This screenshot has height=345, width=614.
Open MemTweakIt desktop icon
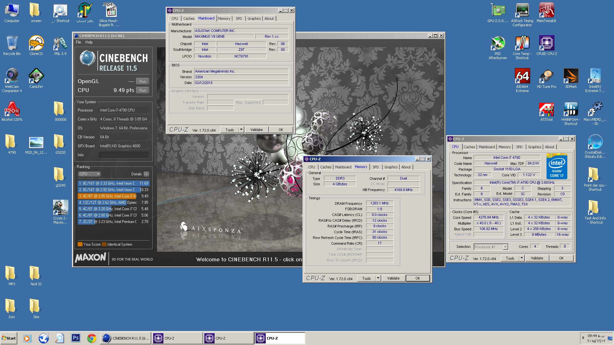[546, 13]
